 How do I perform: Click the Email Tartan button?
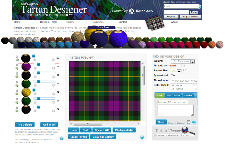(x=79, y=137)
